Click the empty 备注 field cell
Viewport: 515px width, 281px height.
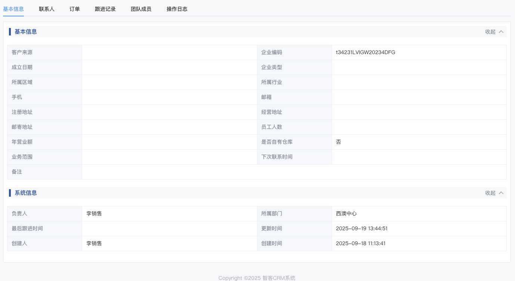click(x=294, y=172)
